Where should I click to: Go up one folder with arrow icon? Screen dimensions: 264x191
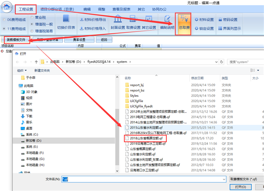pyautogui.click(x=36, y=62)
